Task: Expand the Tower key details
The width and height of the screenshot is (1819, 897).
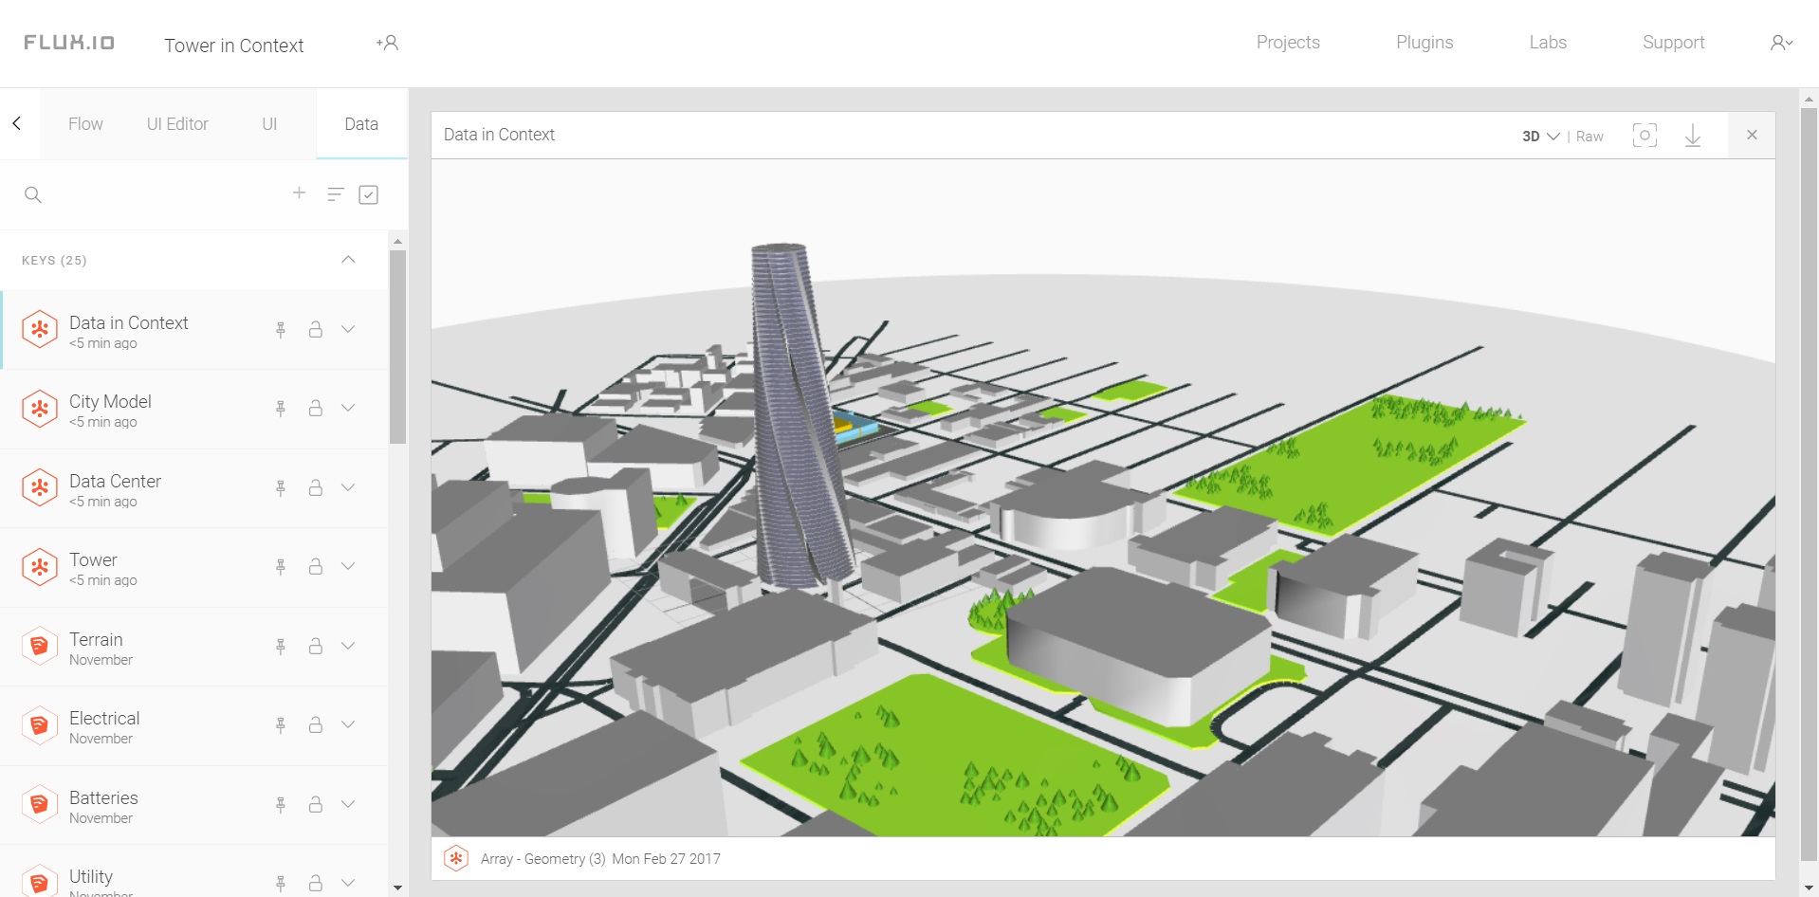Action: (348, 566)
